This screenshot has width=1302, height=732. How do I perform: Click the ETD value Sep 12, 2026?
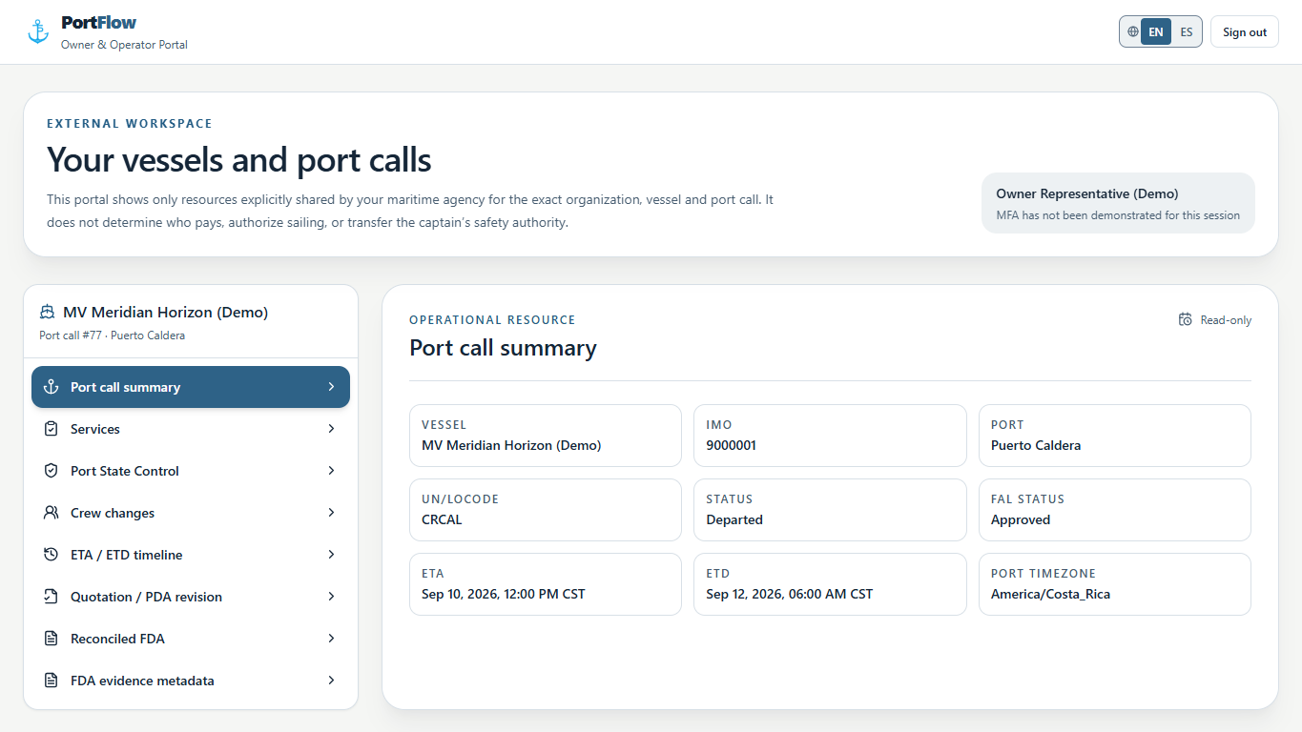coord(790,594)
